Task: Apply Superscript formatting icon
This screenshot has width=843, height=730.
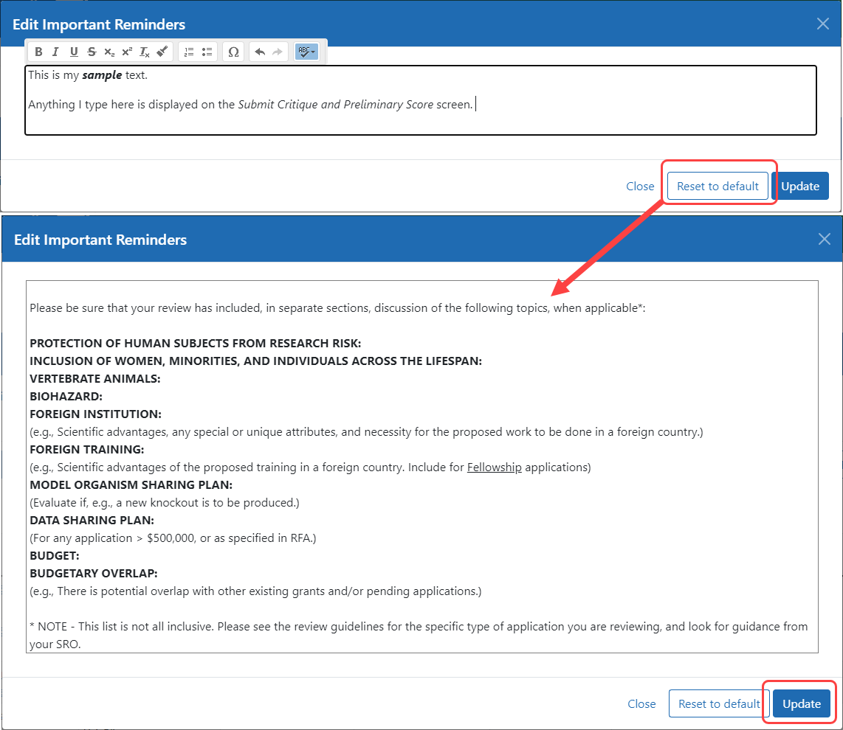Action: coord(127,52)
